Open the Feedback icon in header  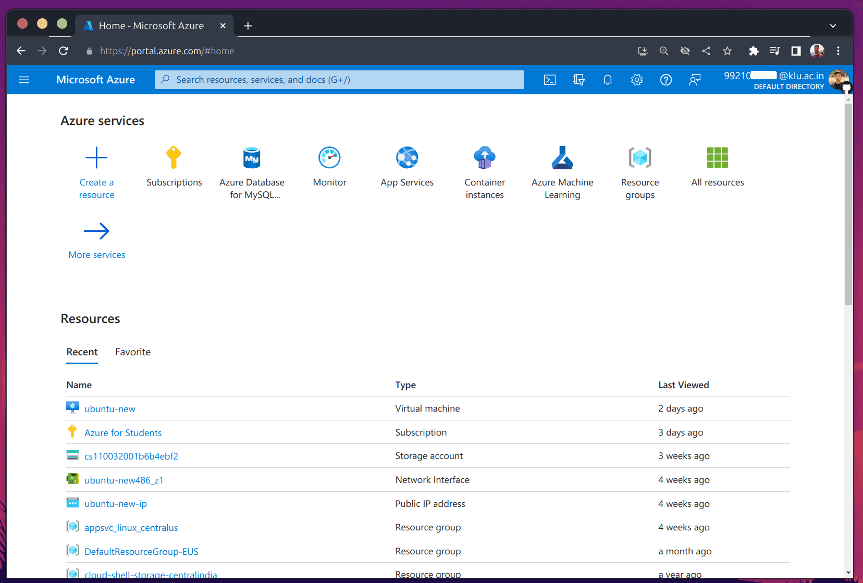[x=695, y=80]
